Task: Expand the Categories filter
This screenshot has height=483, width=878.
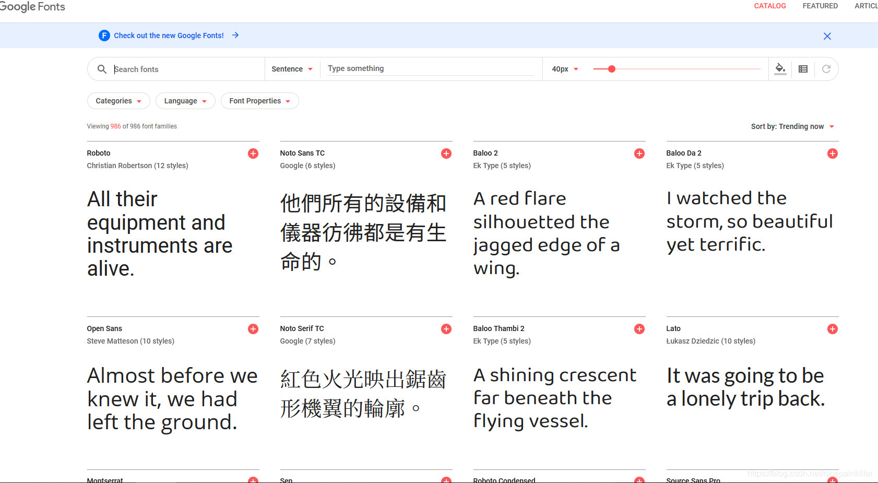Action: 118,101
